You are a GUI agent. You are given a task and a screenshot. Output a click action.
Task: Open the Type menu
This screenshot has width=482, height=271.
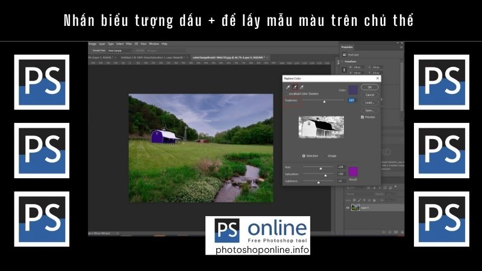[x=111, y=44]
